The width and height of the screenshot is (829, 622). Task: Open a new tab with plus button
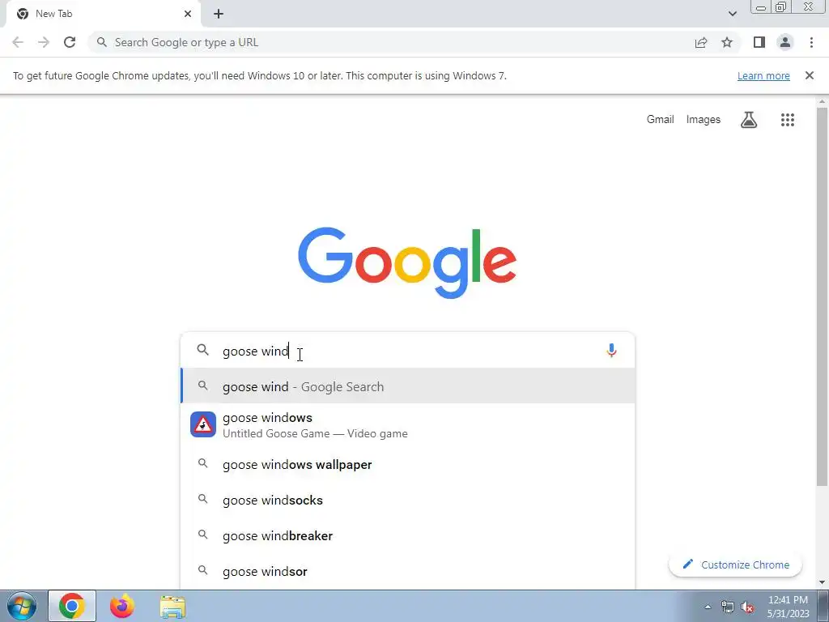(219, 14)
